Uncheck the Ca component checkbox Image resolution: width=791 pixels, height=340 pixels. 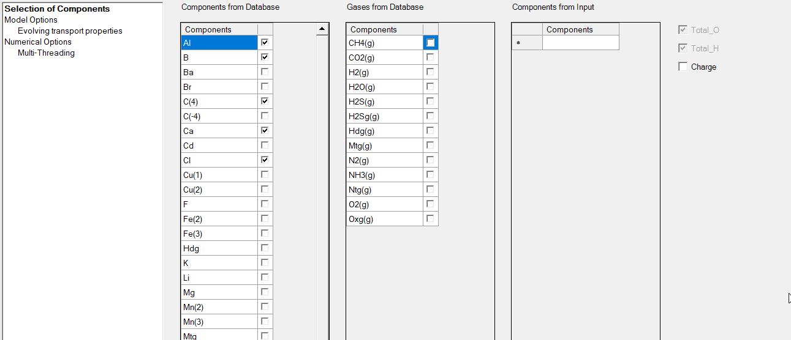(x=265, y=130)
